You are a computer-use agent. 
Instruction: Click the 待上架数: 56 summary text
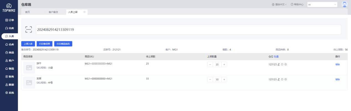click(x=340, y=50)
